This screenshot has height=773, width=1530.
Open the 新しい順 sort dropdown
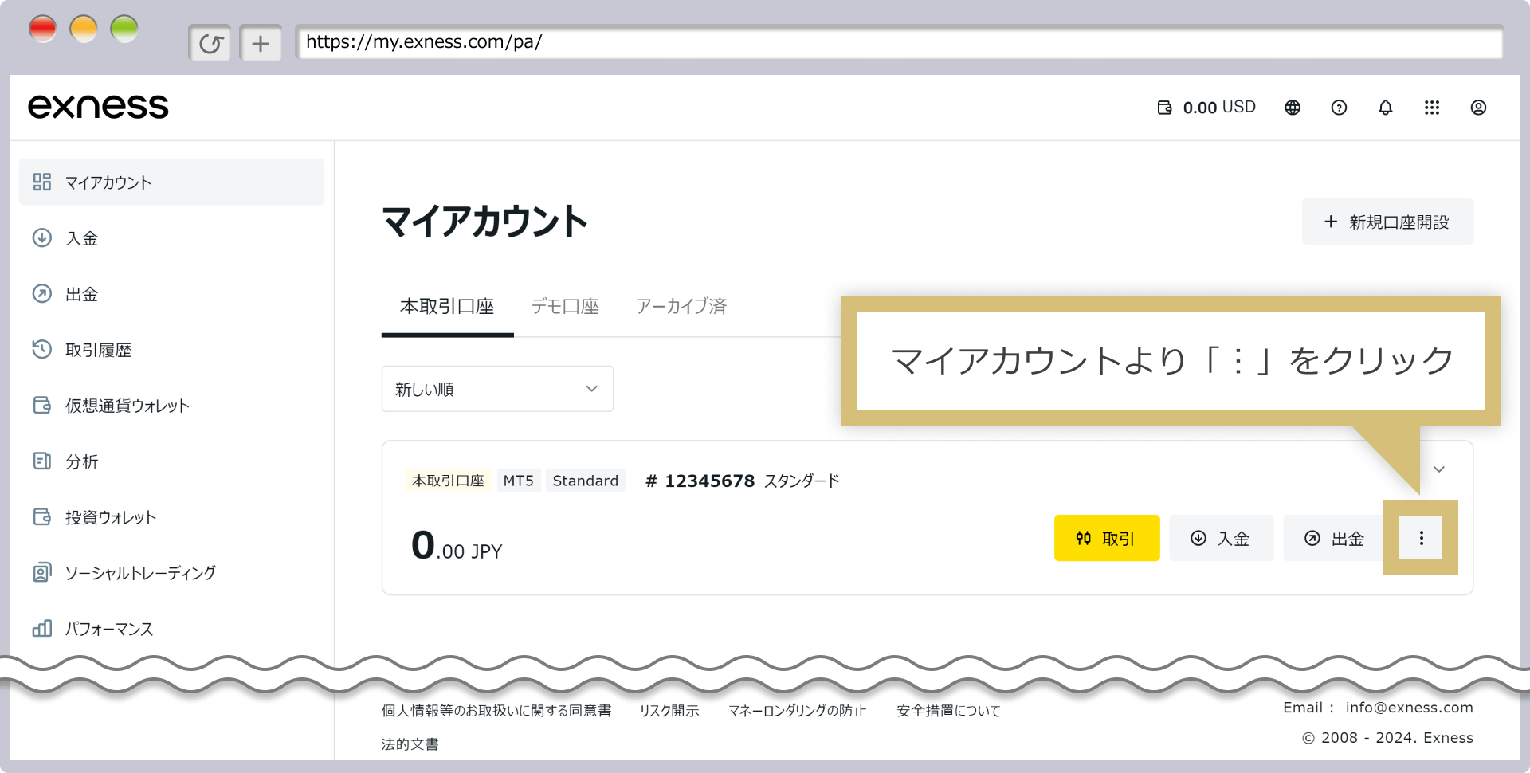(497, 389)
